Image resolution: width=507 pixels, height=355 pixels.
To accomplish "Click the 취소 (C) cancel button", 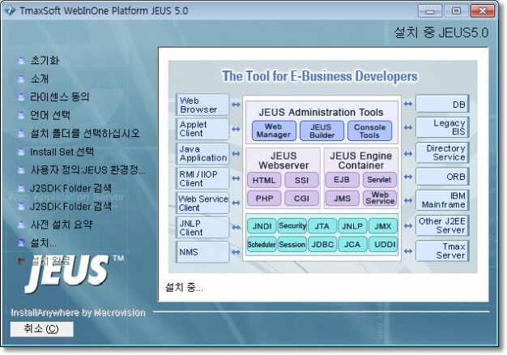I will pyautogui.click(x=42, y=329).
